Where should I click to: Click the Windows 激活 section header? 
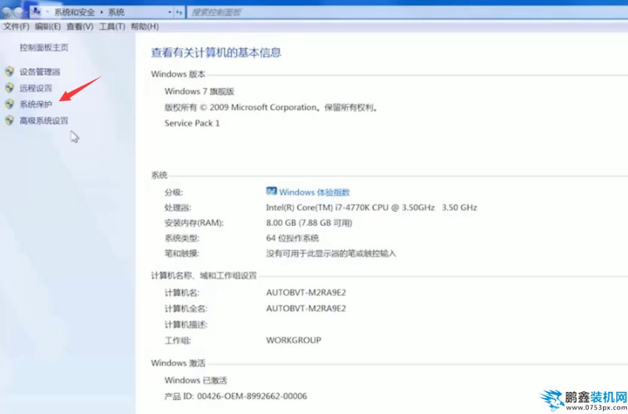point(178,363)
